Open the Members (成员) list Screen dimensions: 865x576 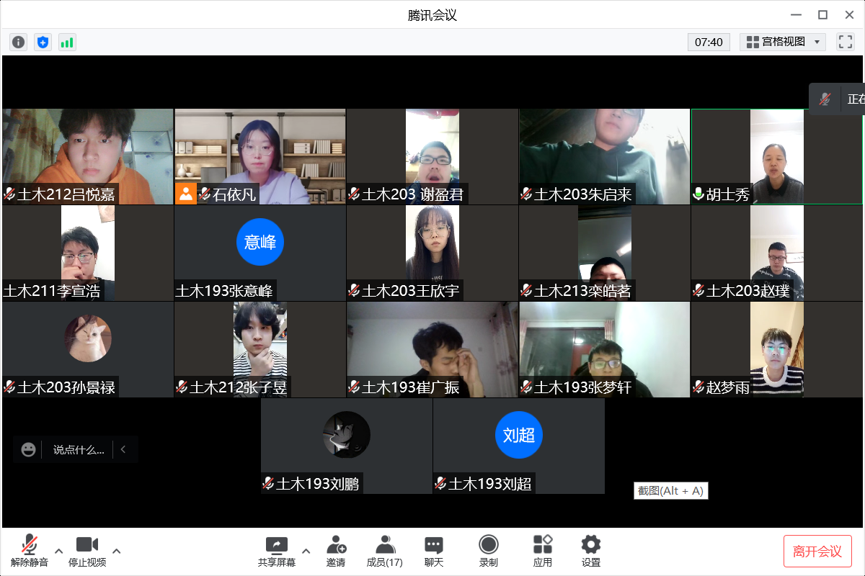385,551
